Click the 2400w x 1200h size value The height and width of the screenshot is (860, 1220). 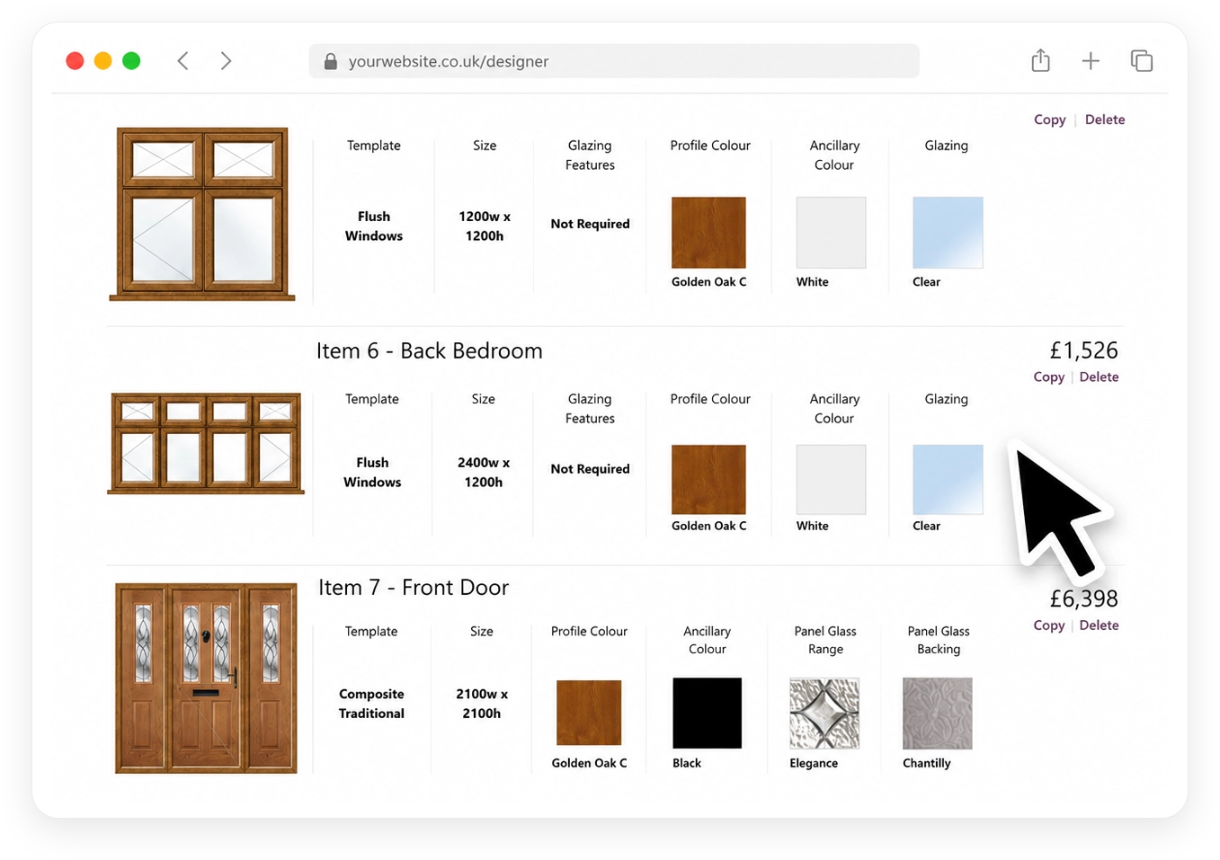coord(484,473)
